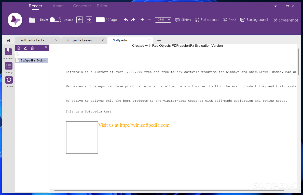The width and height of the screenshot is (303, 195).
Task: Add a new document tab
Action: tap(159, 40)
